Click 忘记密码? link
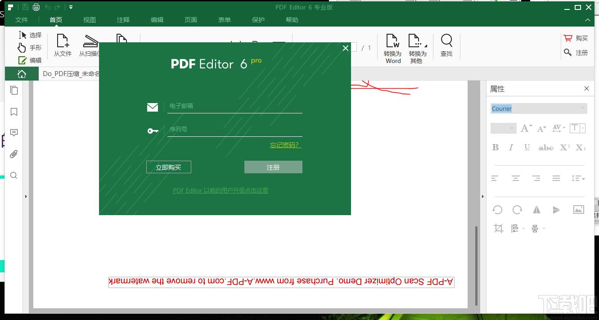The width and height of the screenshot is (599, 320). pyautogui.click(x=286, y=145)
